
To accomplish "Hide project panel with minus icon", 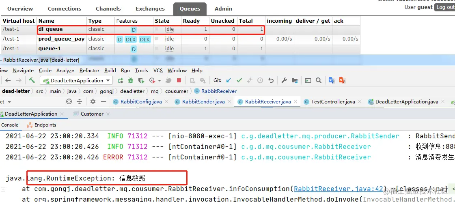I will pyautogui.click(x=104, y=101).
